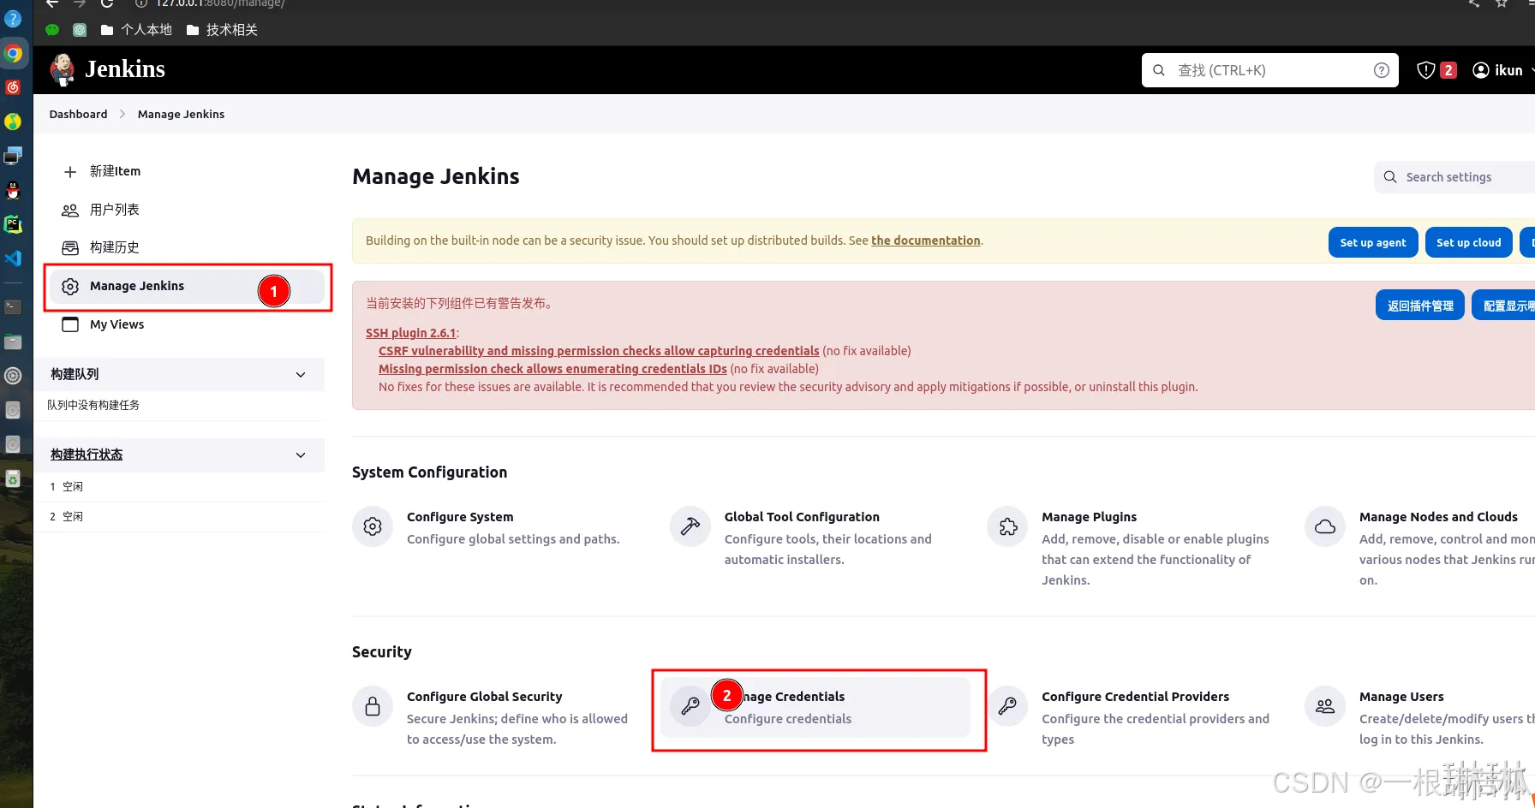Click the people icon beside 用户列表
Screen dimensions: 1535x808
click(x=70, y=211)
